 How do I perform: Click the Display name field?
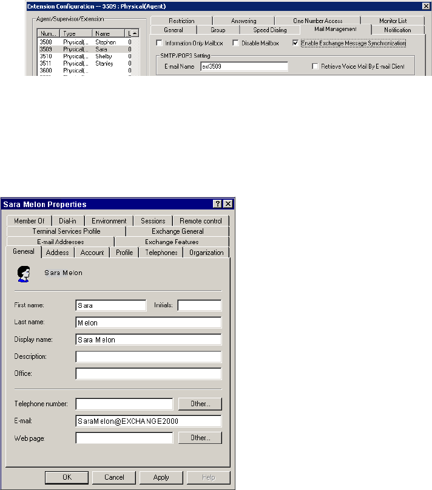coord(149,339)
